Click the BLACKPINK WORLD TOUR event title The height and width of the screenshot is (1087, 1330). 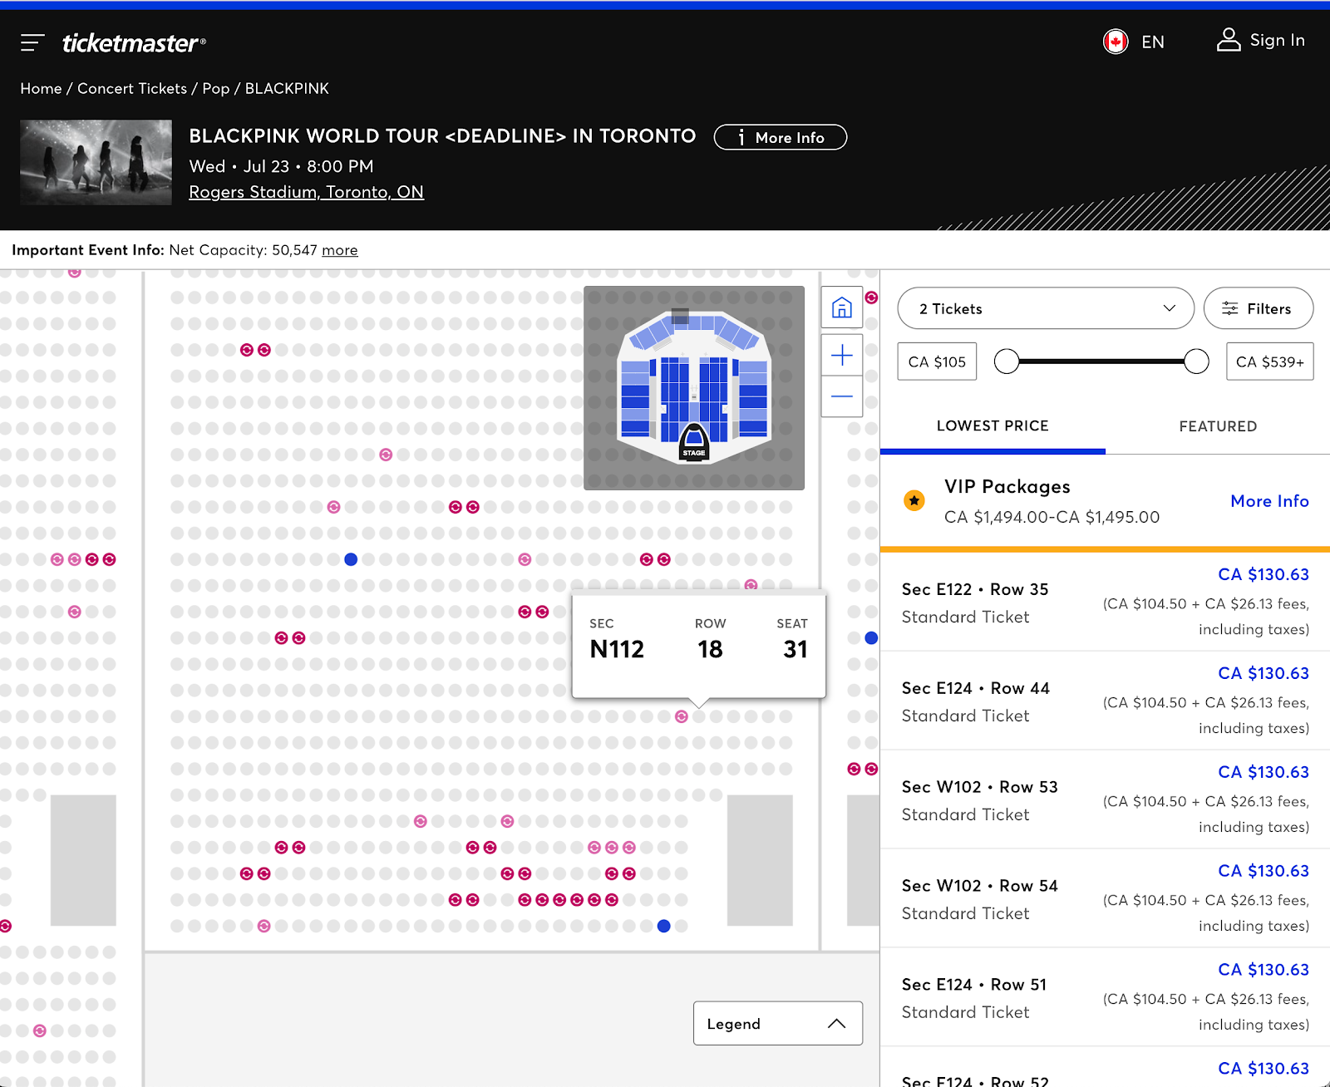(442, 136)
